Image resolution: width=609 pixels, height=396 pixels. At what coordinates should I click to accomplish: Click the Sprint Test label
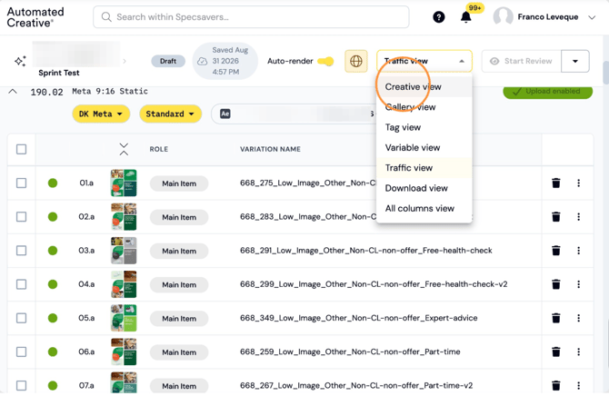pyautogui.click(x=59, y=73)
